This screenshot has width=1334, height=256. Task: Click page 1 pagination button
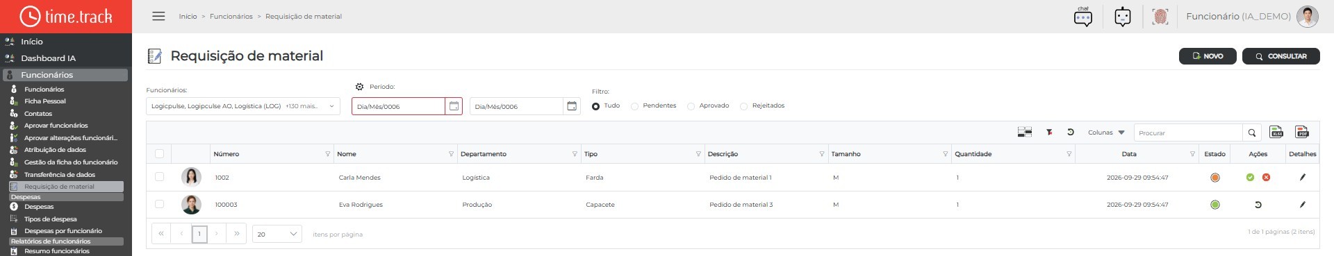[199, 234]
